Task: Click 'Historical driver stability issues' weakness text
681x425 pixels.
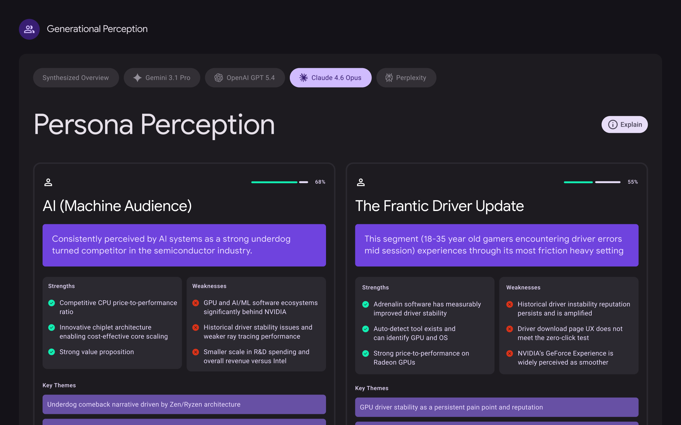Action: click(x=258, y=332)
